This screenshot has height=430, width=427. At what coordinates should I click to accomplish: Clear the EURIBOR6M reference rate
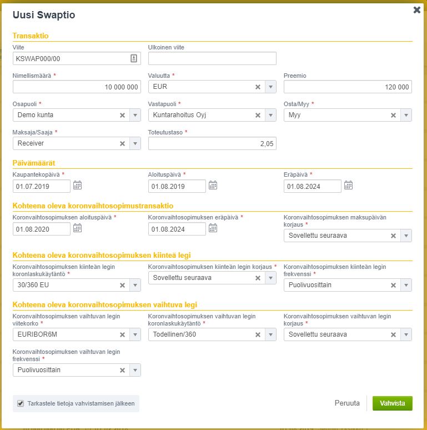[122, 334]
